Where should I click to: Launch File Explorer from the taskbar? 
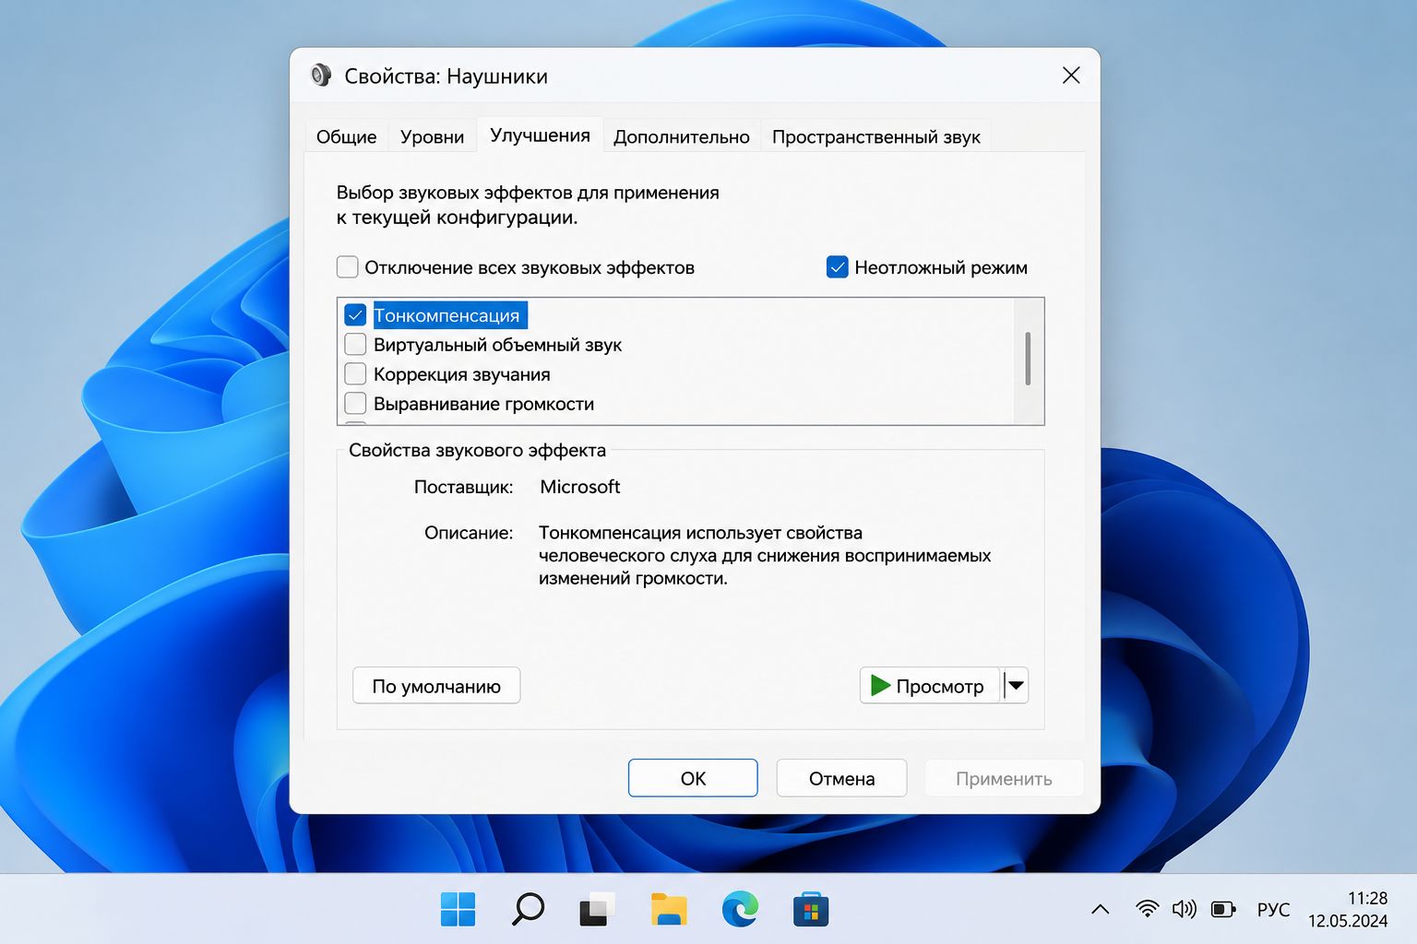coord(669,910)
